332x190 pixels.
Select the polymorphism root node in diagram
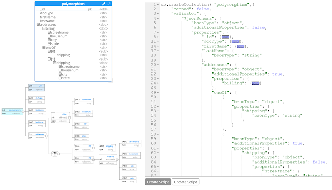click(x=12, y=112)
